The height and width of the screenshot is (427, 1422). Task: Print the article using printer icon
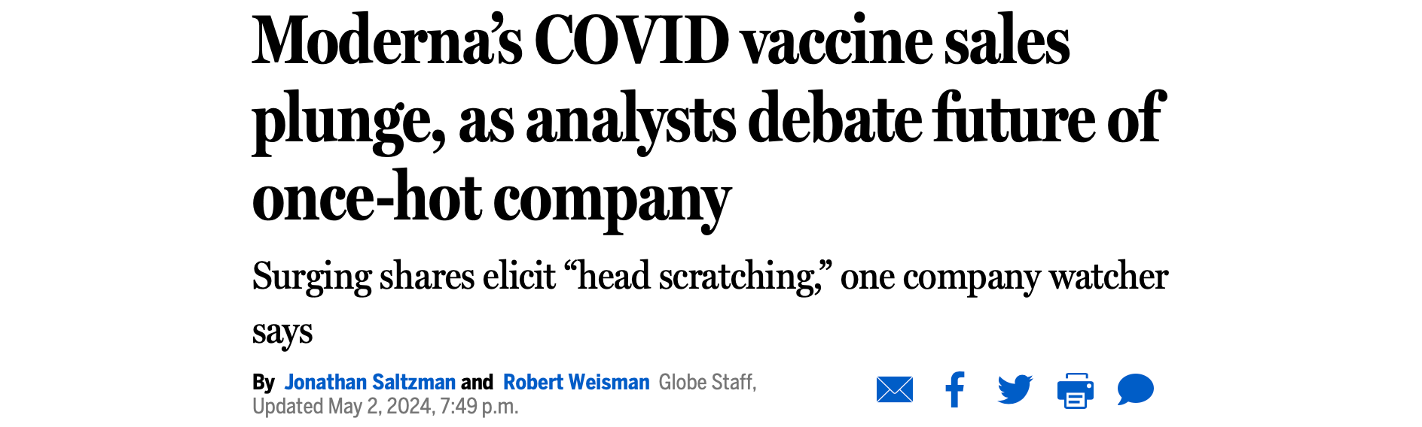pyautogui.click(x=1076, y=390)
